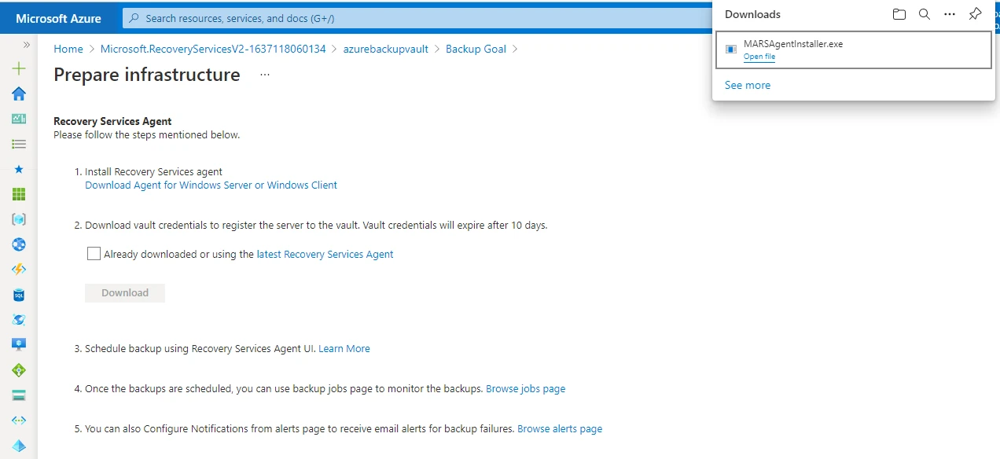Expand the sidebar with the double chevron

tap(26, 45)
